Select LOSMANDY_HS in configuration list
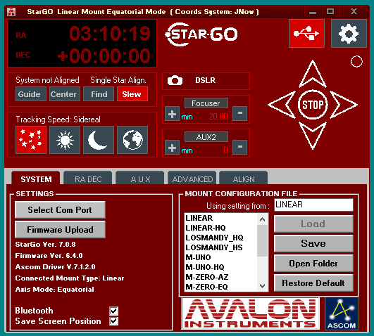374x336 pixels. pyautogui.click(x=220, y=247)
